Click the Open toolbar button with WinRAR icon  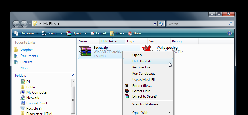pyautogui.click(x=73, y=33)
